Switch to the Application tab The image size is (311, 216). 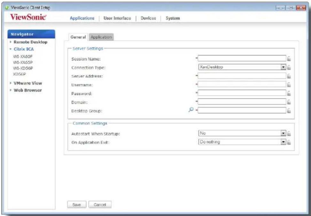point(101,37)
